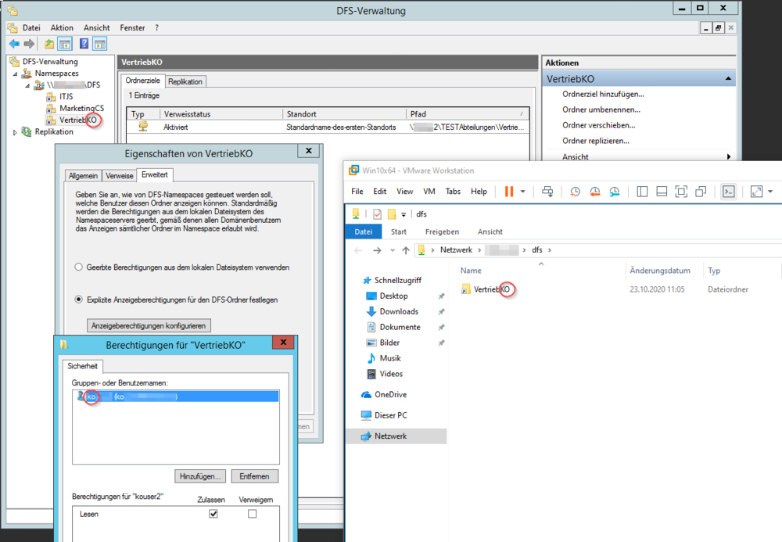Open the dropdown next to VMware pause button

click(522, 191)
